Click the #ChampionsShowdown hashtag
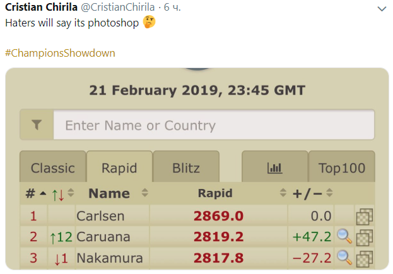393x274 pixels. (x=60, y=53)
